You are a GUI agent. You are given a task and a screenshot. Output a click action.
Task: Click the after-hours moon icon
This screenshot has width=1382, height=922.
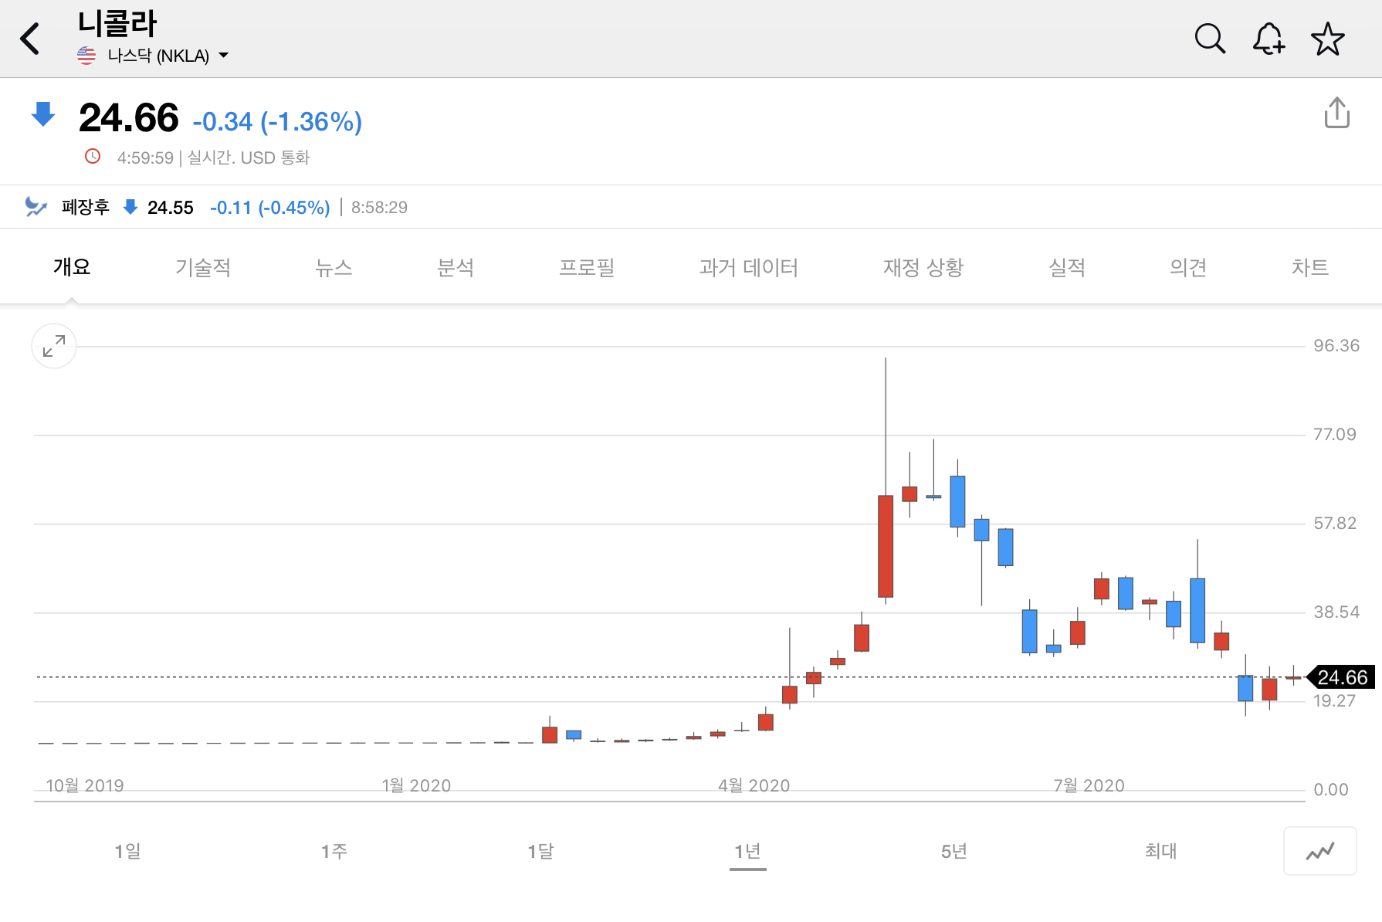pos(36,206)
